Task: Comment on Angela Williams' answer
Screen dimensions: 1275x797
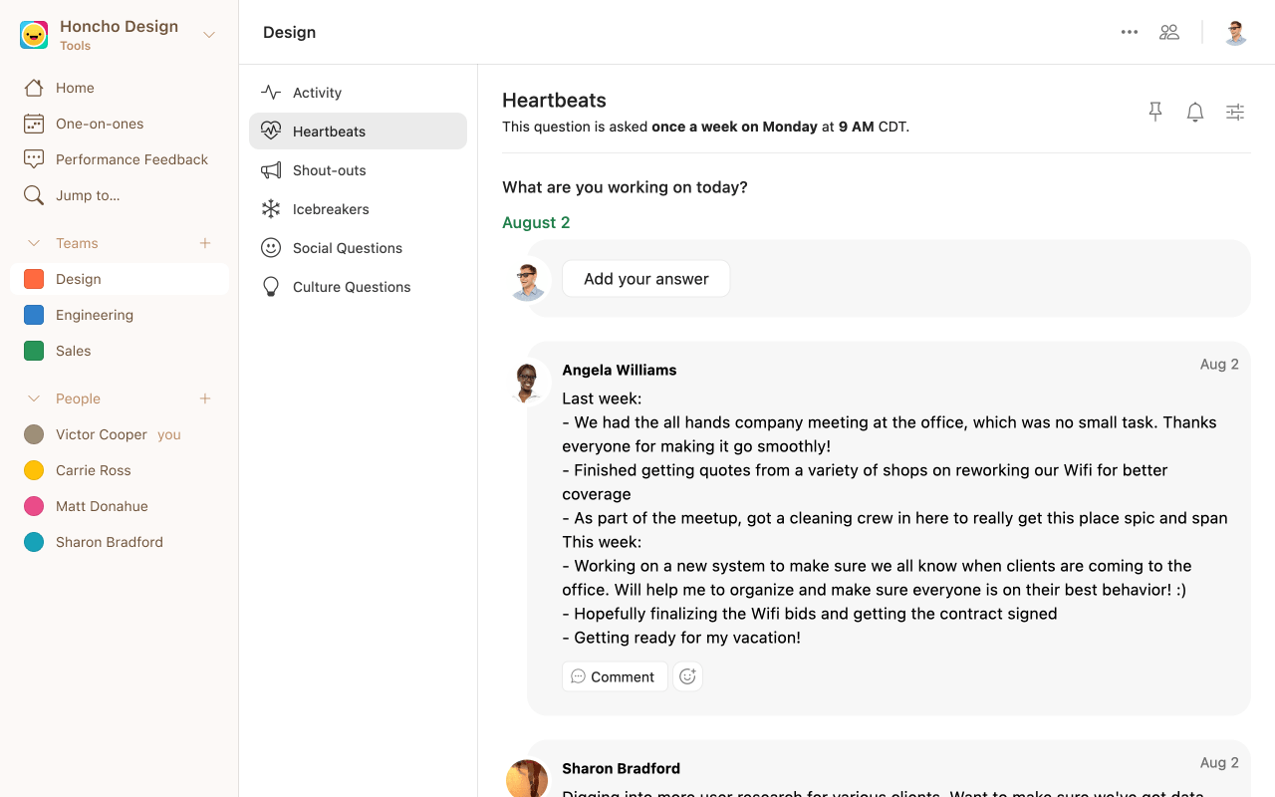Action: [x=615, y=676]
